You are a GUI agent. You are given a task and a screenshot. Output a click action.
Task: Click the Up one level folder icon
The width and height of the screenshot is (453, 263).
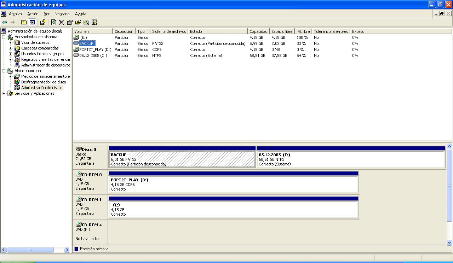click(x=24, y=22)
